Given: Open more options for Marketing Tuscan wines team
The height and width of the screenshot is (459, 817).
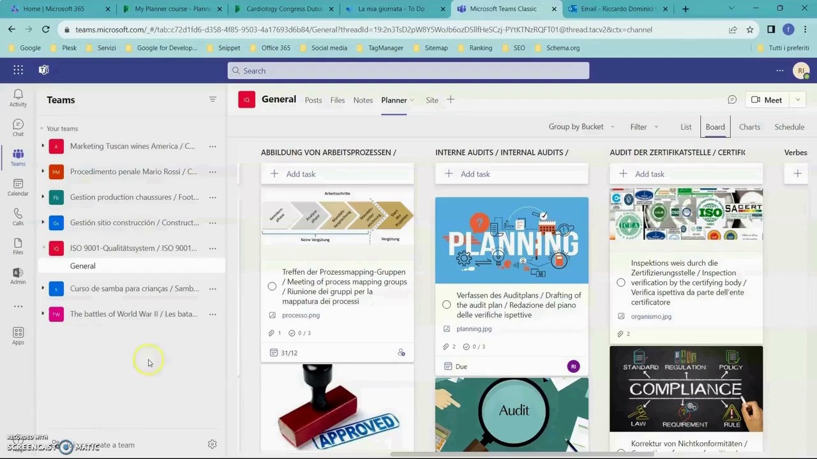Looking at the screenshot, I should [x=213, y=146].
